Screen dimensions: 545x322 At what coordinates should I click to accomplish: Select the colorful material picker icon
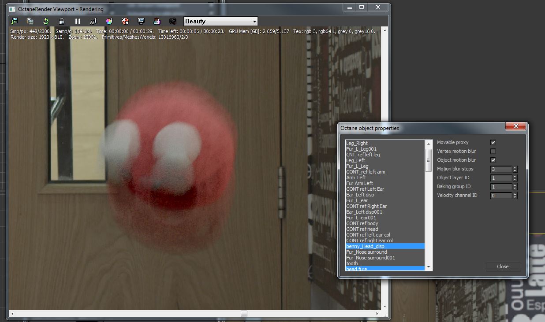[109, 21]
